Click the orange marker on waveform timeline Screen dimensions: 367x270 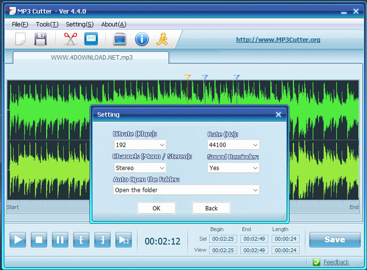click(188, 77)
